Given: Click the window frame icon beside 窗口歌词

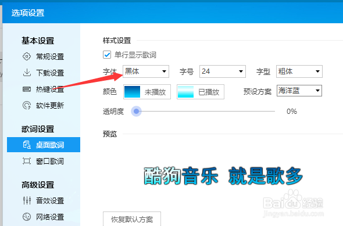Looking at the screenshot, I should click(27, 161).
